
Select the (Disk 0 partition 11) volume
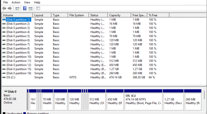(19, 61)
